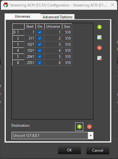Image resolution: width=118 pixels, height=159 pixels.
Task: Click the Start column header
Action: pos(30,26)
